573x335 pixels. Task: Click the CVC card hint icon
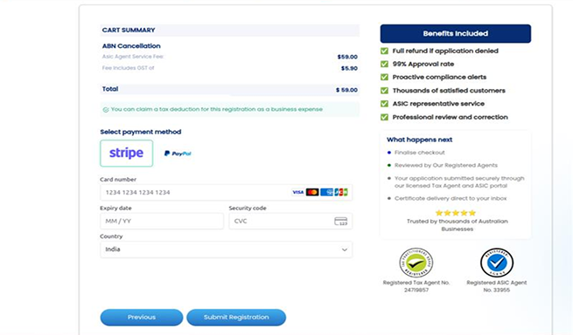(341, 222)
